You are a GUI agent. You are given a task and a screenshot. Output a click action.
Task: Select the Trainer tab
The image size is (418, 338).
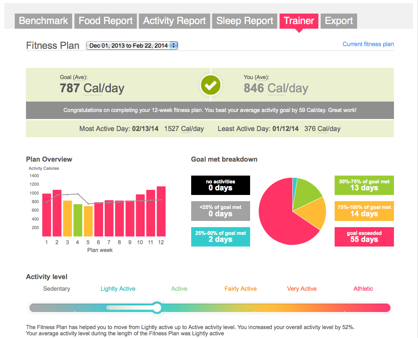pos(299,21)
